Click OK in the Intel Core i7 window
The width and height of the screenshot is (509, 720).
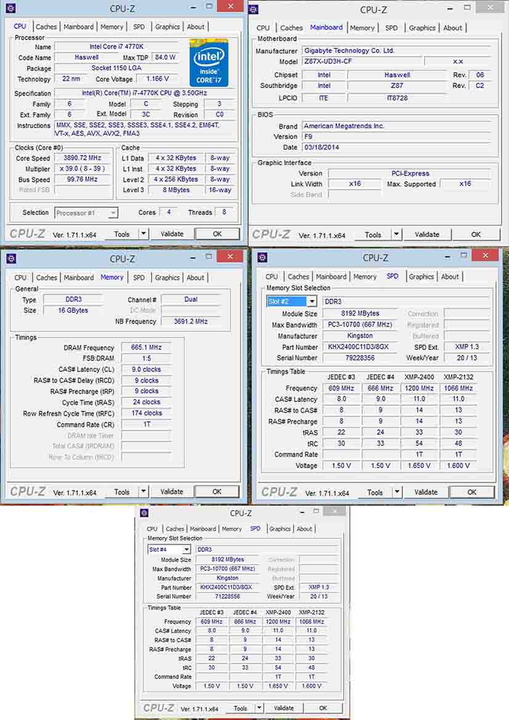click(x=218, y=233)
